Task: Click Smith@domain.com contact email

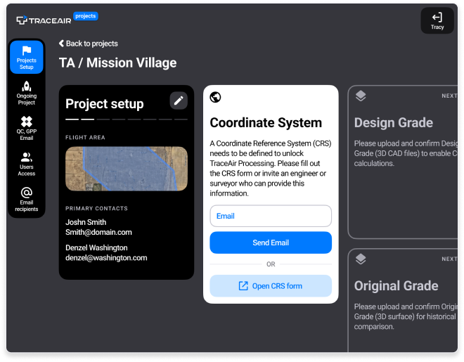Action: (98, 232)
